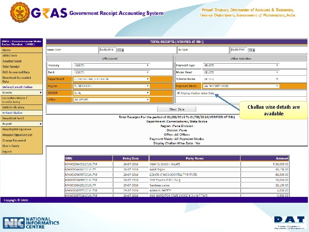Click party name LEMON GRASS HOSPITALITY PVT LTD

173,175
